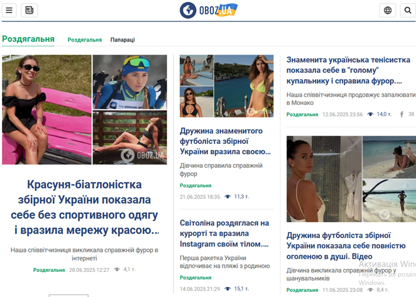Click the biathlete photo collage thumbnail
The width and height of the screenshot is (416, 297).
(85, 109)
